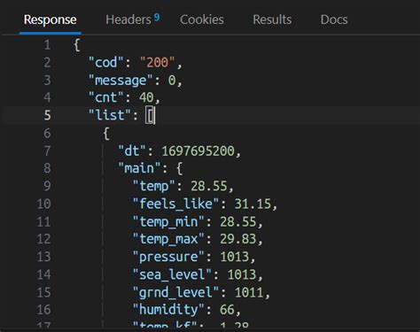Image resolution: width=420 pixels, height=332 pixels.
Task: Click the "sea_level" key
Action: 172,274
